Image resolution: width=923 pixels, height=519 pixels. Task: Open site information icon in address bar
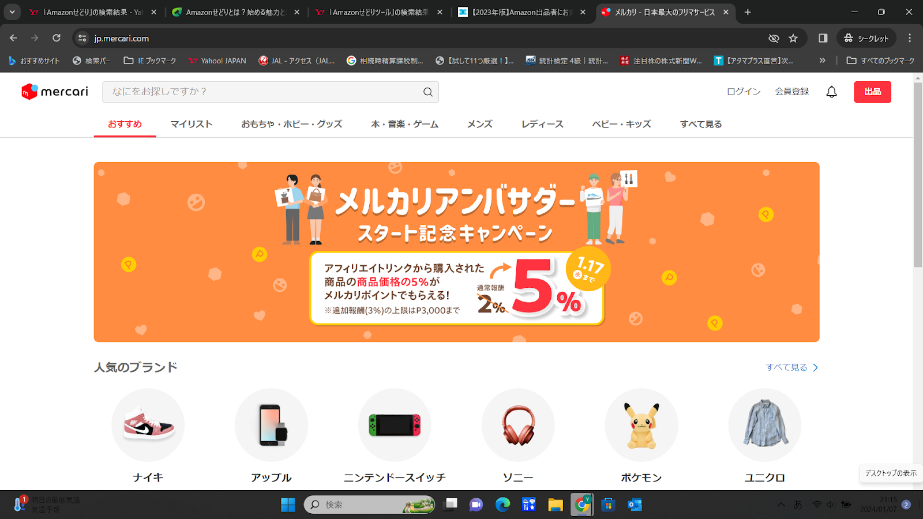(x=82, y=38)
